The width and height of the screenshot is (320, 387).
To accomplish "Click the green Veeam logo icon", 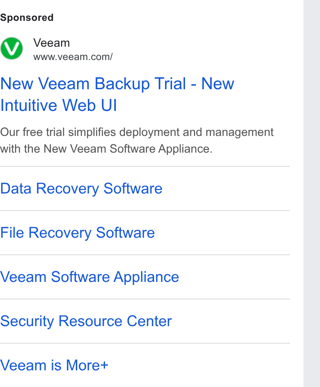I will 12,48.
